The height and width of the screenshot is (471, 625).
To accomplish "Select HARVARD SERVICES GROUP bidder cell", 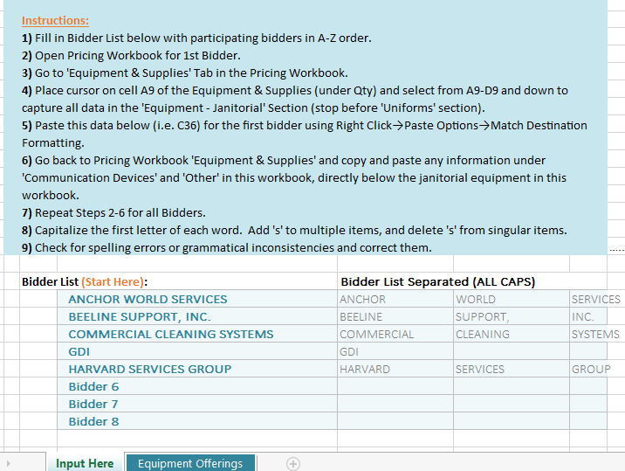I will 197,369.
